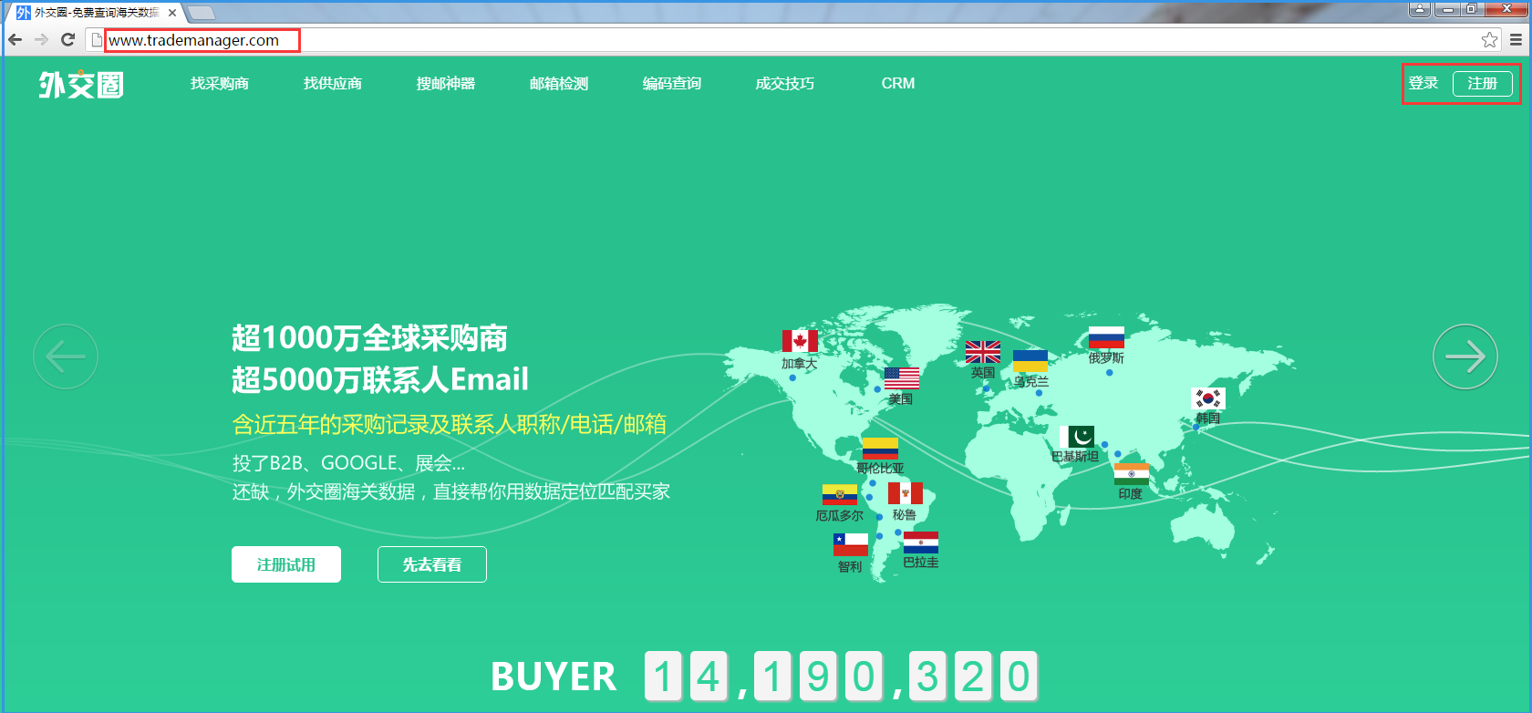Viewport: 1532px width, 713px height.
Task: Select the South Korea flag marker
Action: tap(1208, 398)
